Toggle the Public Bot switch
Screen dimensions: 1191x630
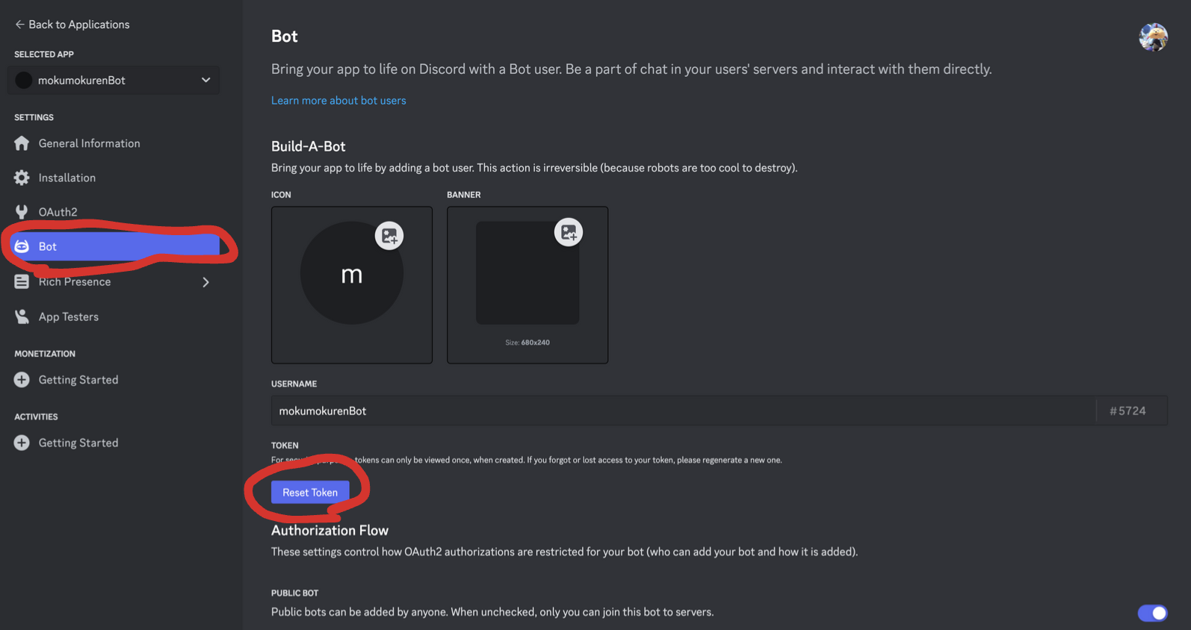pos(1152,613)
